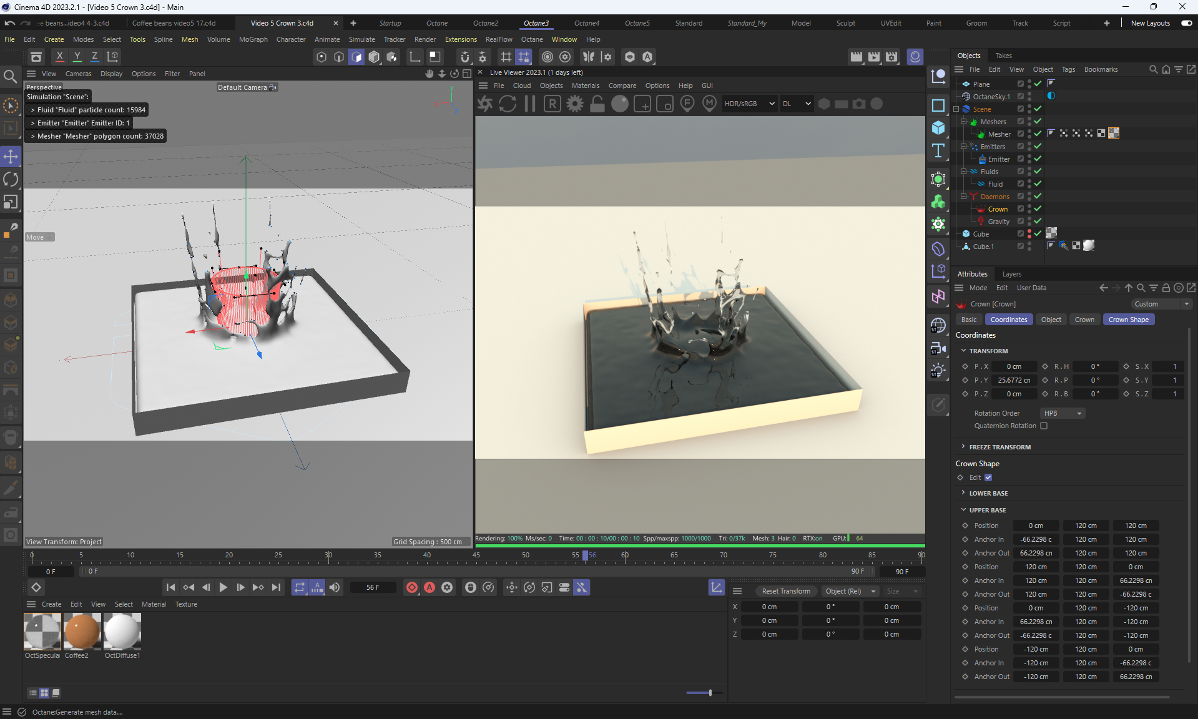
Task: Toggle Mesher visibility dots in Objects
Action: (x=1029, y=134)
